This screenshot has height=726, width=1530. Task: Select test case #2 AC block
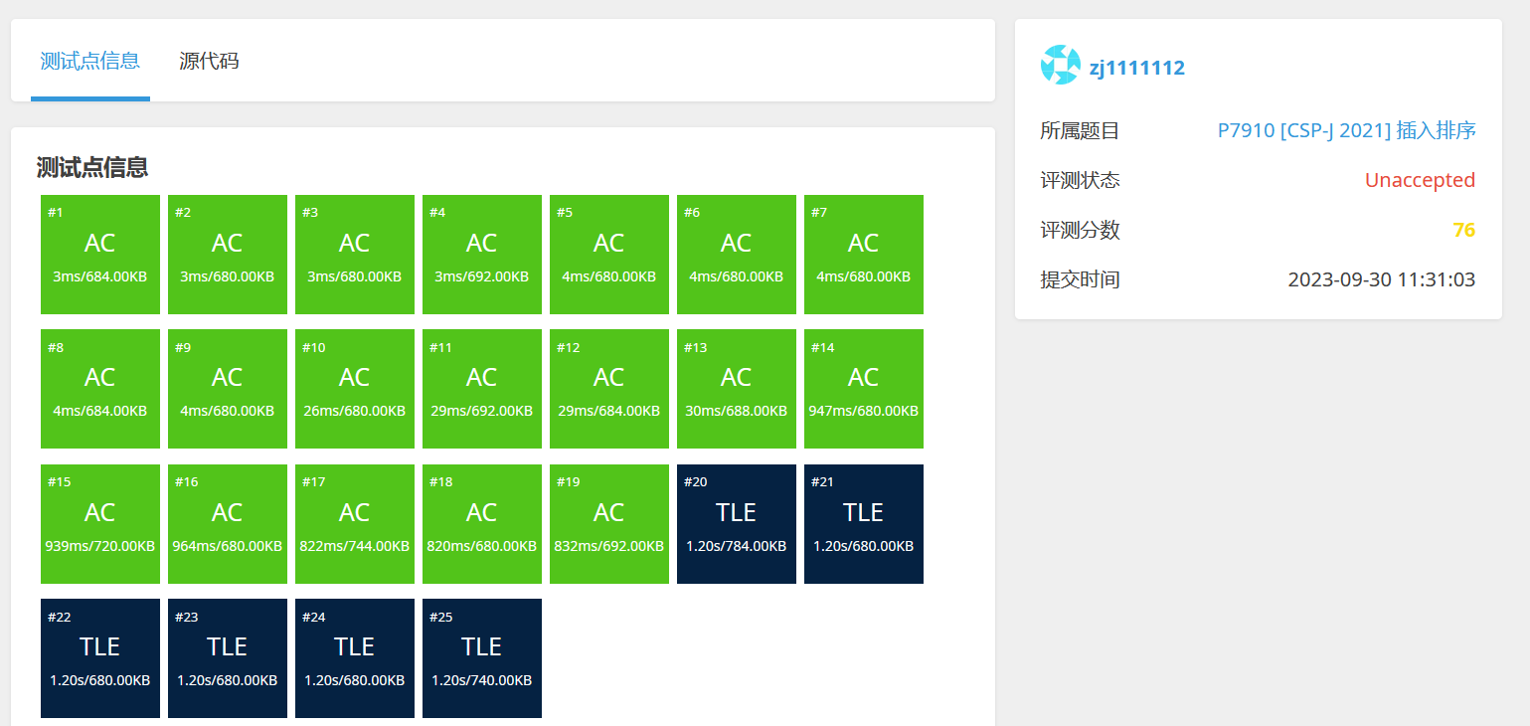tap(228, 255)
